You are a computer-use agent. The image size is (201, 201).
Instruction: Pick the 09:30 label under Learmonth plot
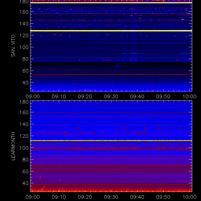pos(111,197)
